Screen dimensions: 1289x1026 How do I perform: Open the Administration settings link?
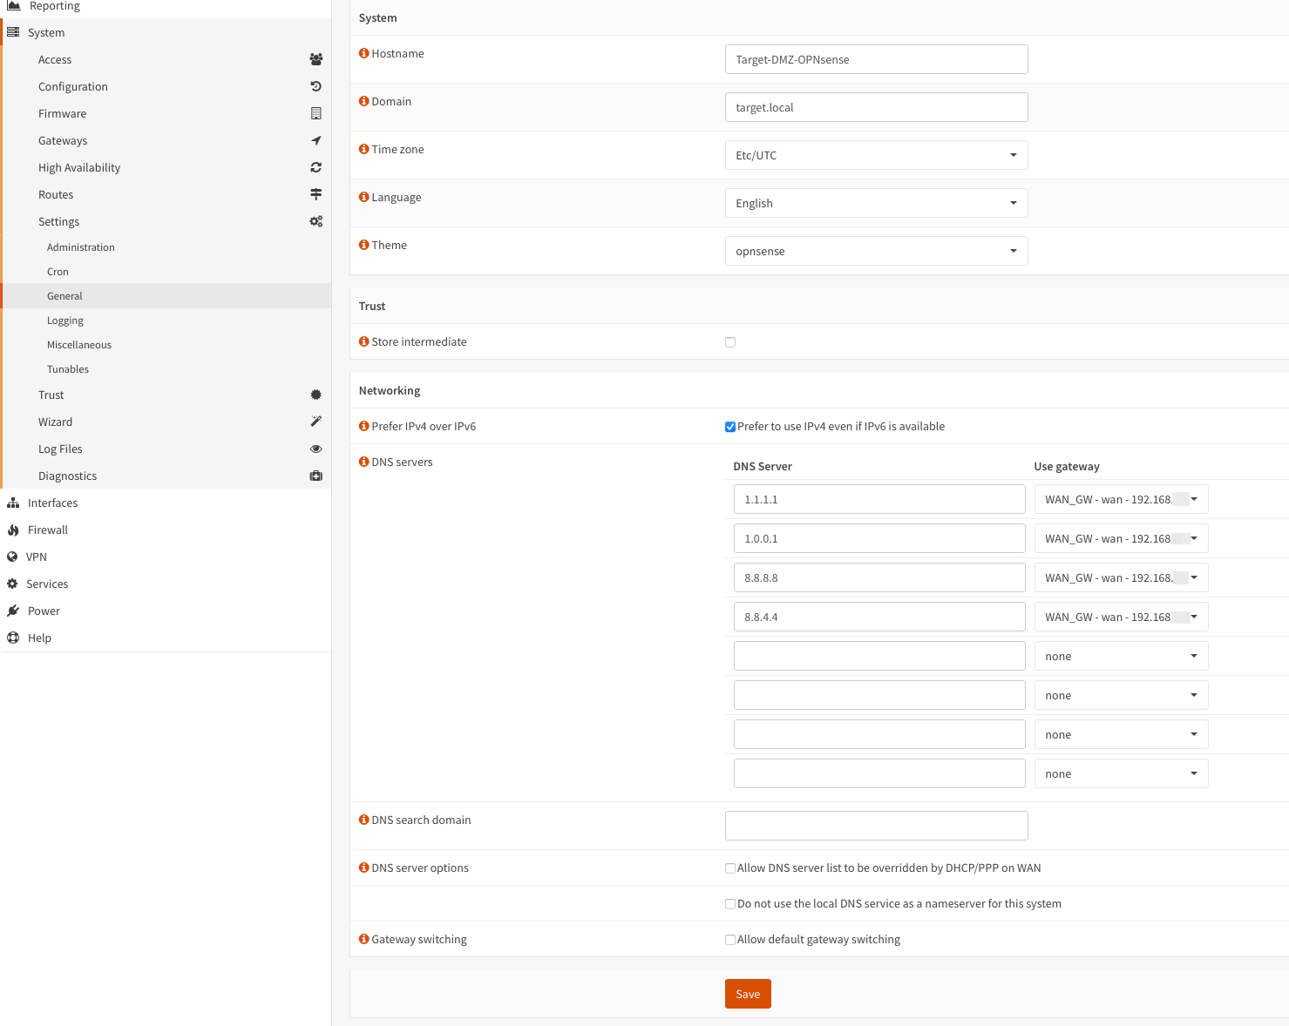[x=81, y=247]
